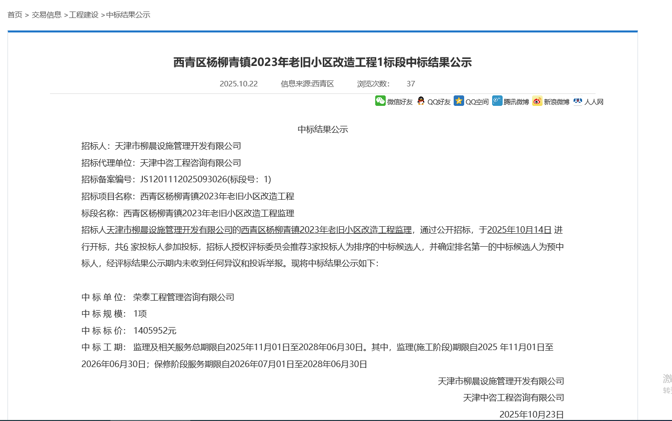Click the QQ空间 star icon

click(x=459, y=101)
